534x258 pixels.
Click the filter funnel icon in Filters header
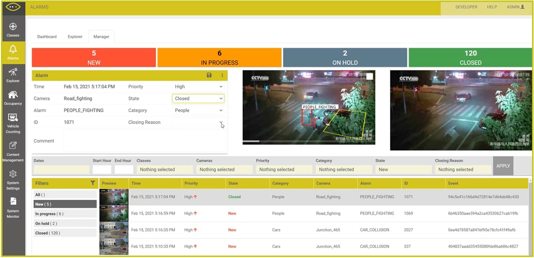[92, 183]
